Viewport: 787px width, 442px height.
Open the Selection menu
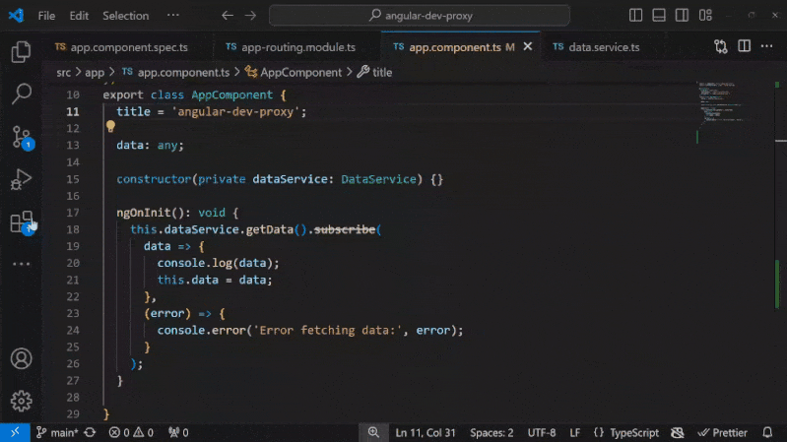(x=125, y=16)
